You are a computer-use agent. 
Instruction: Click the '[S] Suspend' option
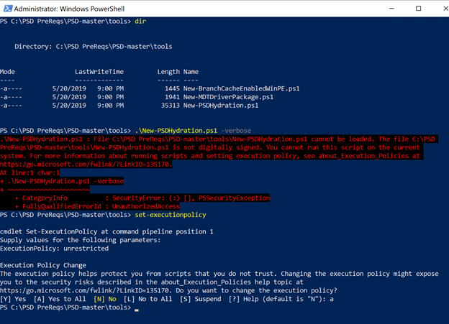point(201,299)
